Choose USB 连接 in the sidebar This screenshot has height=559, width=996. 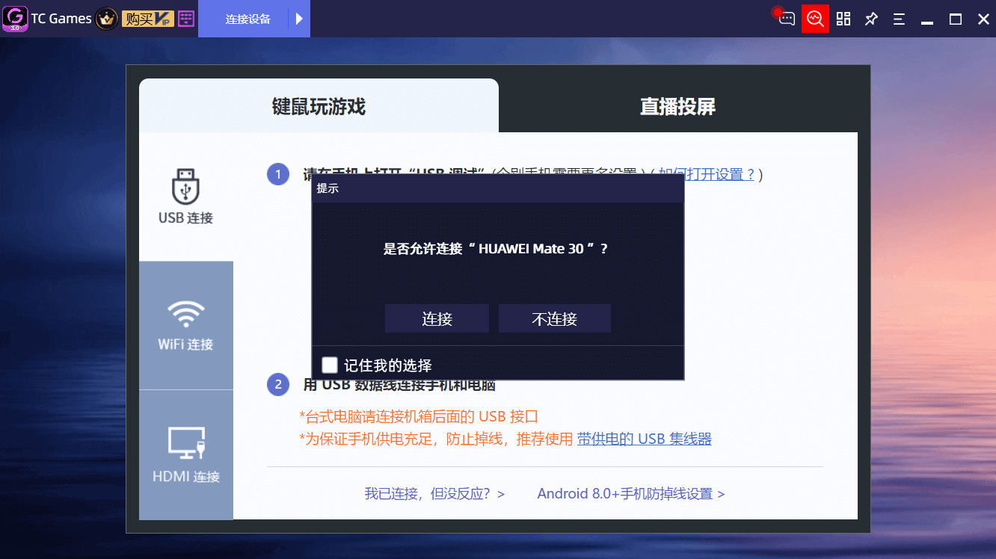coord(185,197)
